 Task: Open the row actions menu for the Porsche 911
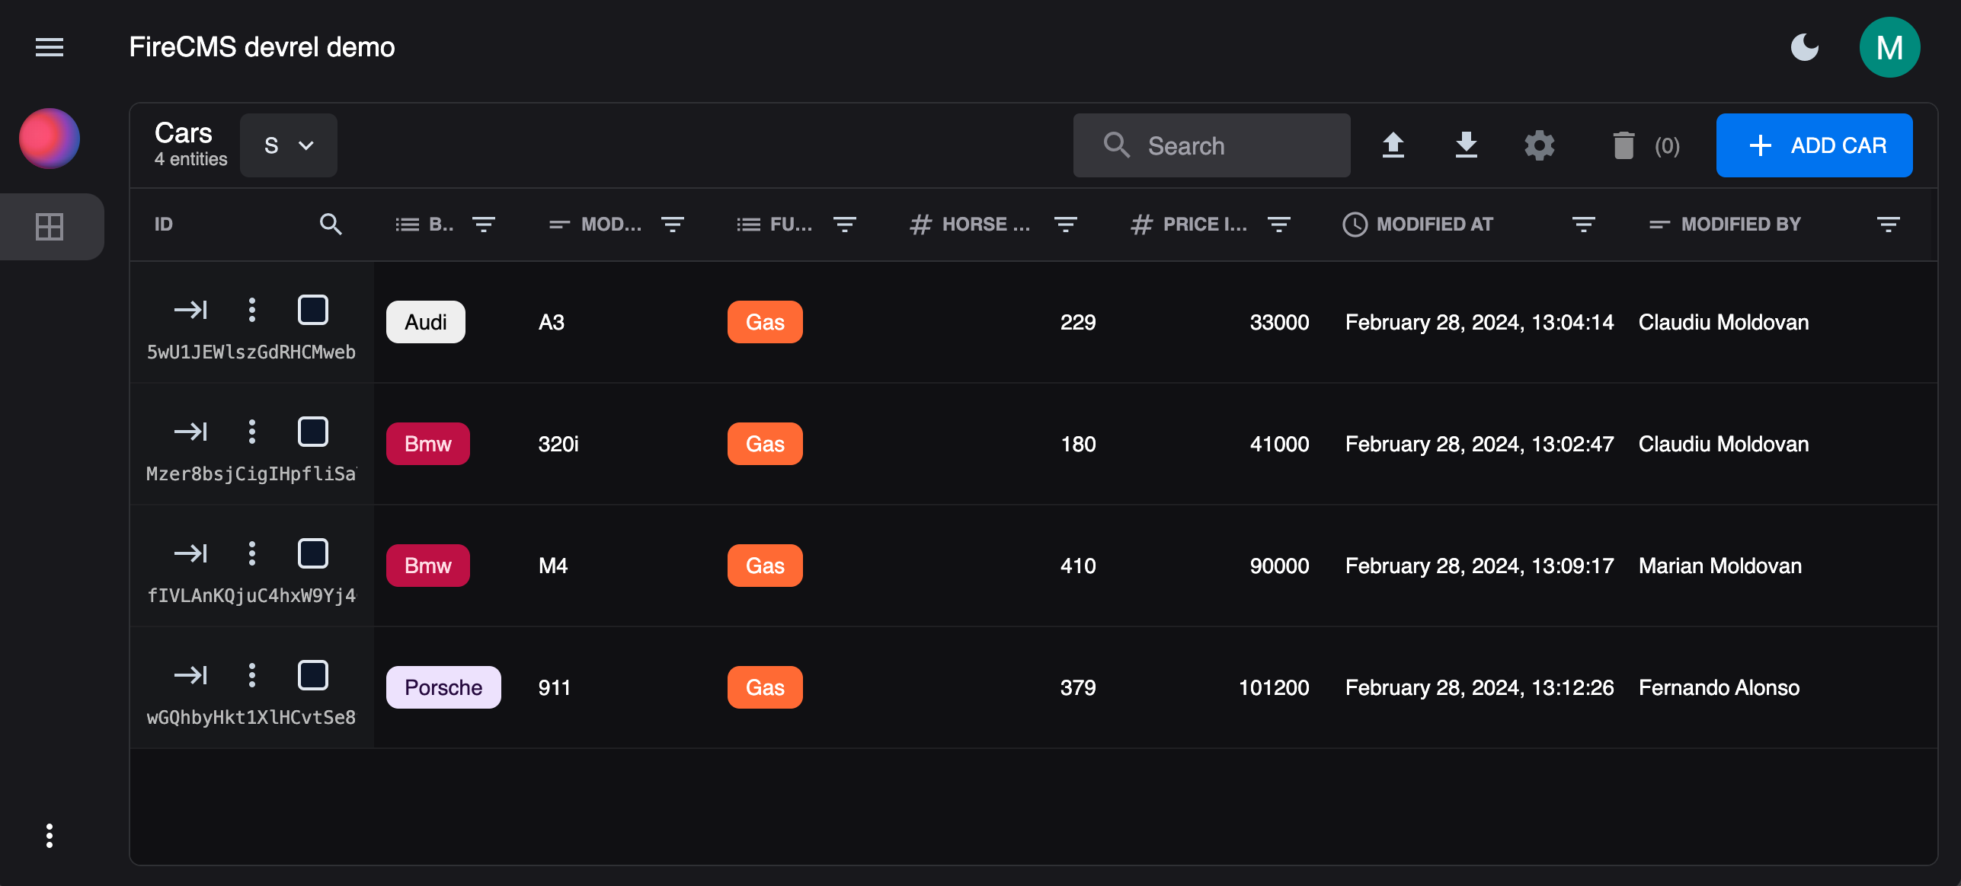[252, 674]
